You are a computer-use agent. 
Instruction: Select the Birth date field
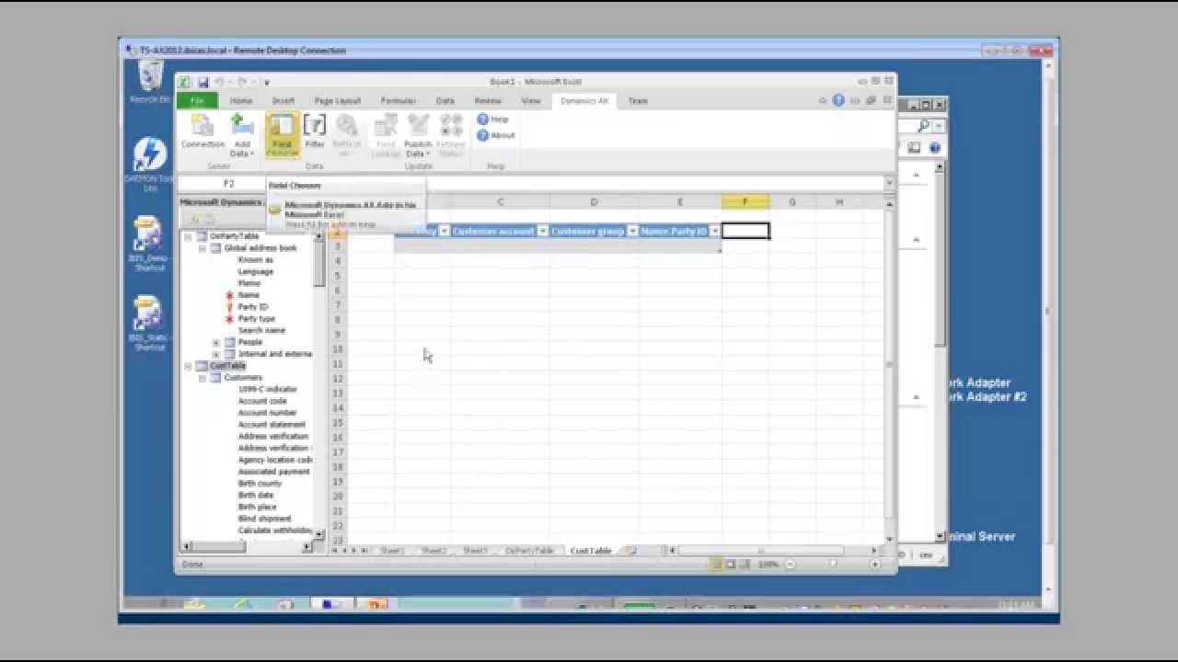tap(256, 496)
